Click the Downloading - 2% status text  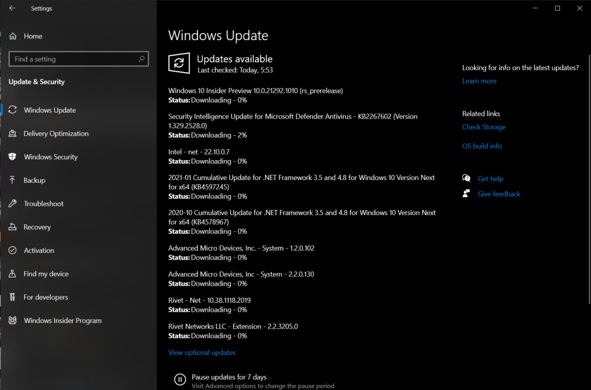click(219, 135)
